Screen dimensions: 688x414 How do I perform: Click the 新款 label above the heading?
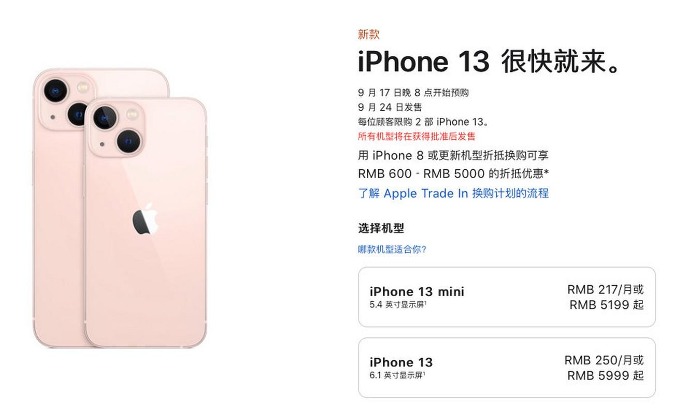[369, 35]
